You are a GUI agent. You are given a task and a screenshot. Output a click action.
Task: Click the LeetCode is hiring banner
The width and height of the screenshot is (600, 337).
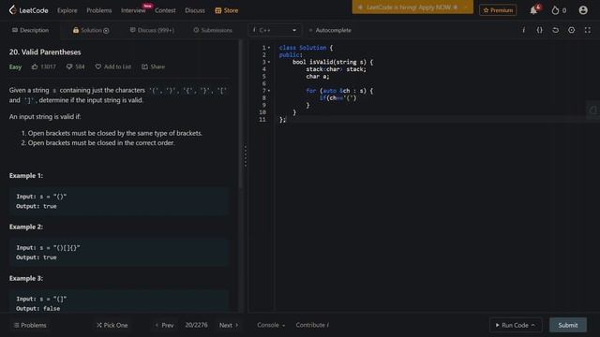412,7
